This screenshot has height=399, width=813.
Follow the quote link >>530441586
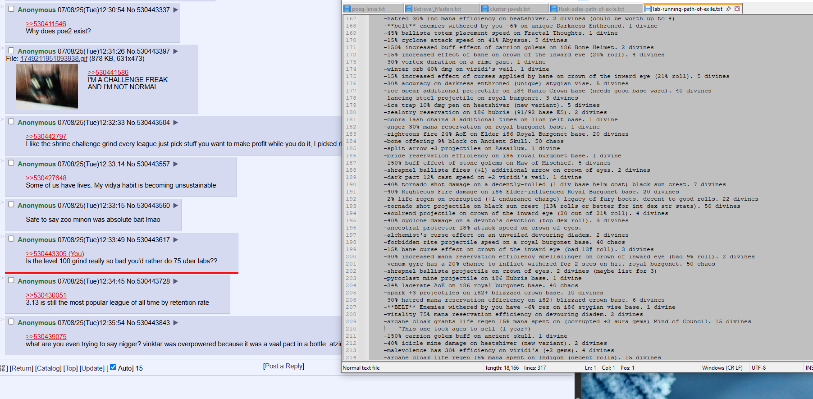click(108, 73)
